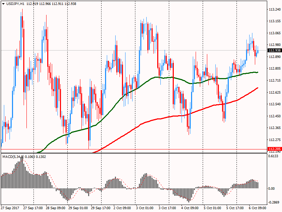Select the OHLC values 112.919 112.966 112.911 112.938
The width and height of the screenshot is (282, 212).
[51, 4]
